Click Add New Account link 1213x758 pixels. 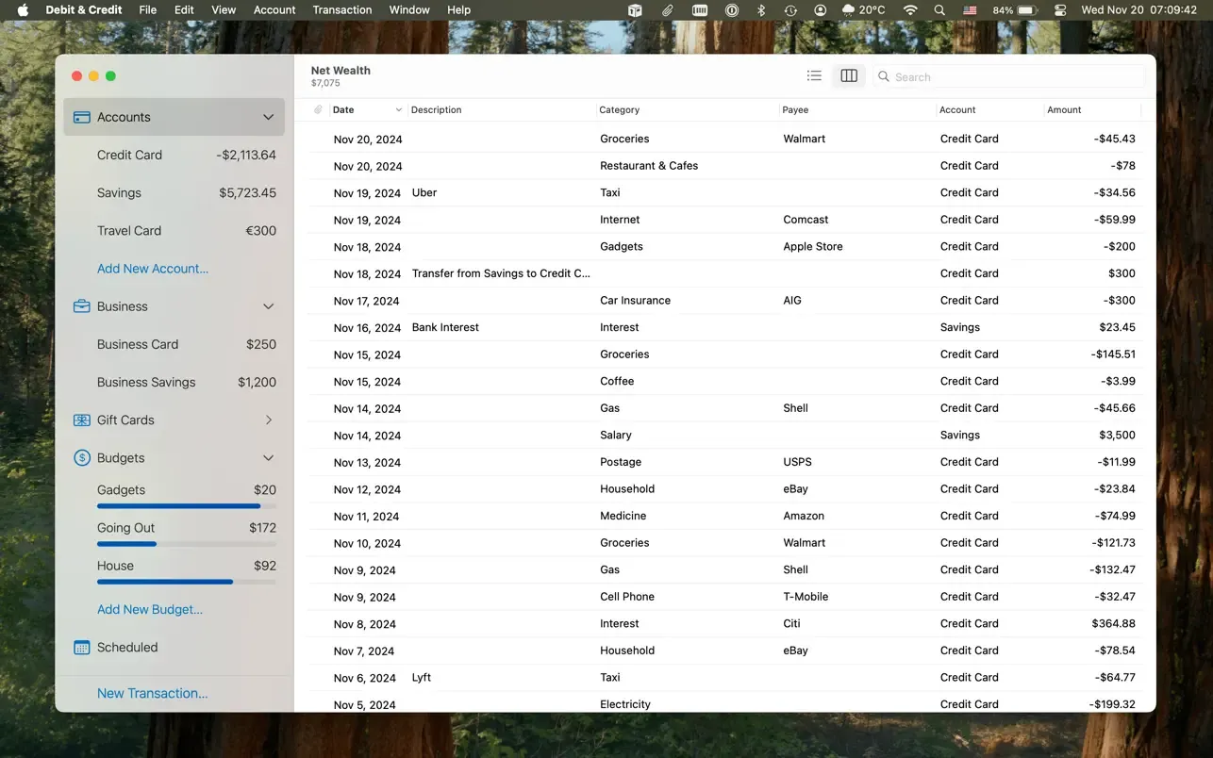pos(153,269)
